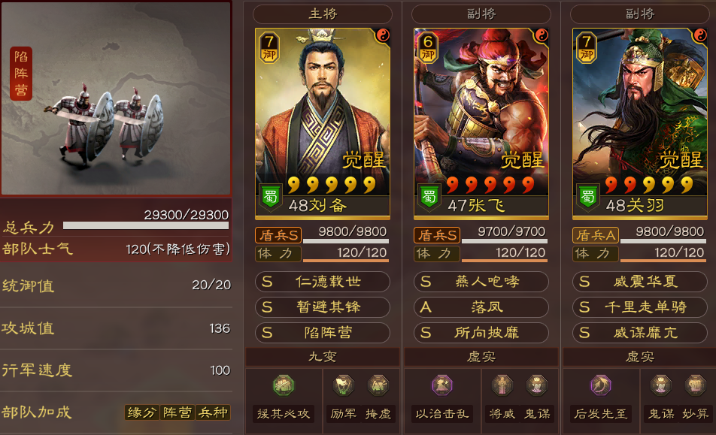
Task: Click the 落凤 A-rank skill slot
Action: pyautogui.click(x=481, y=307)
